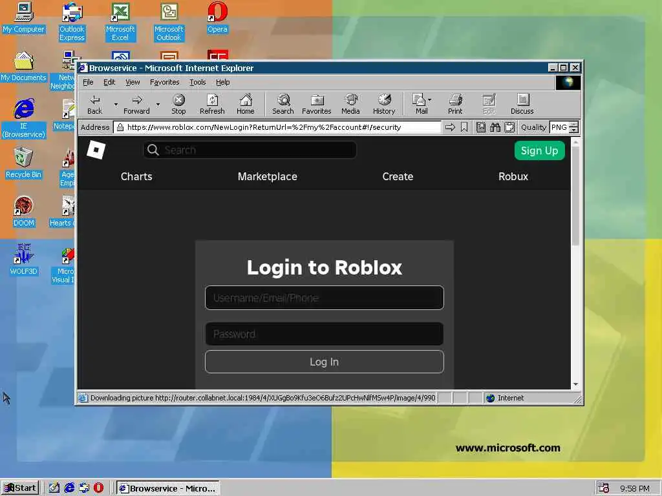Select Microsoft Outlook desktop icon

pos(169,22)
